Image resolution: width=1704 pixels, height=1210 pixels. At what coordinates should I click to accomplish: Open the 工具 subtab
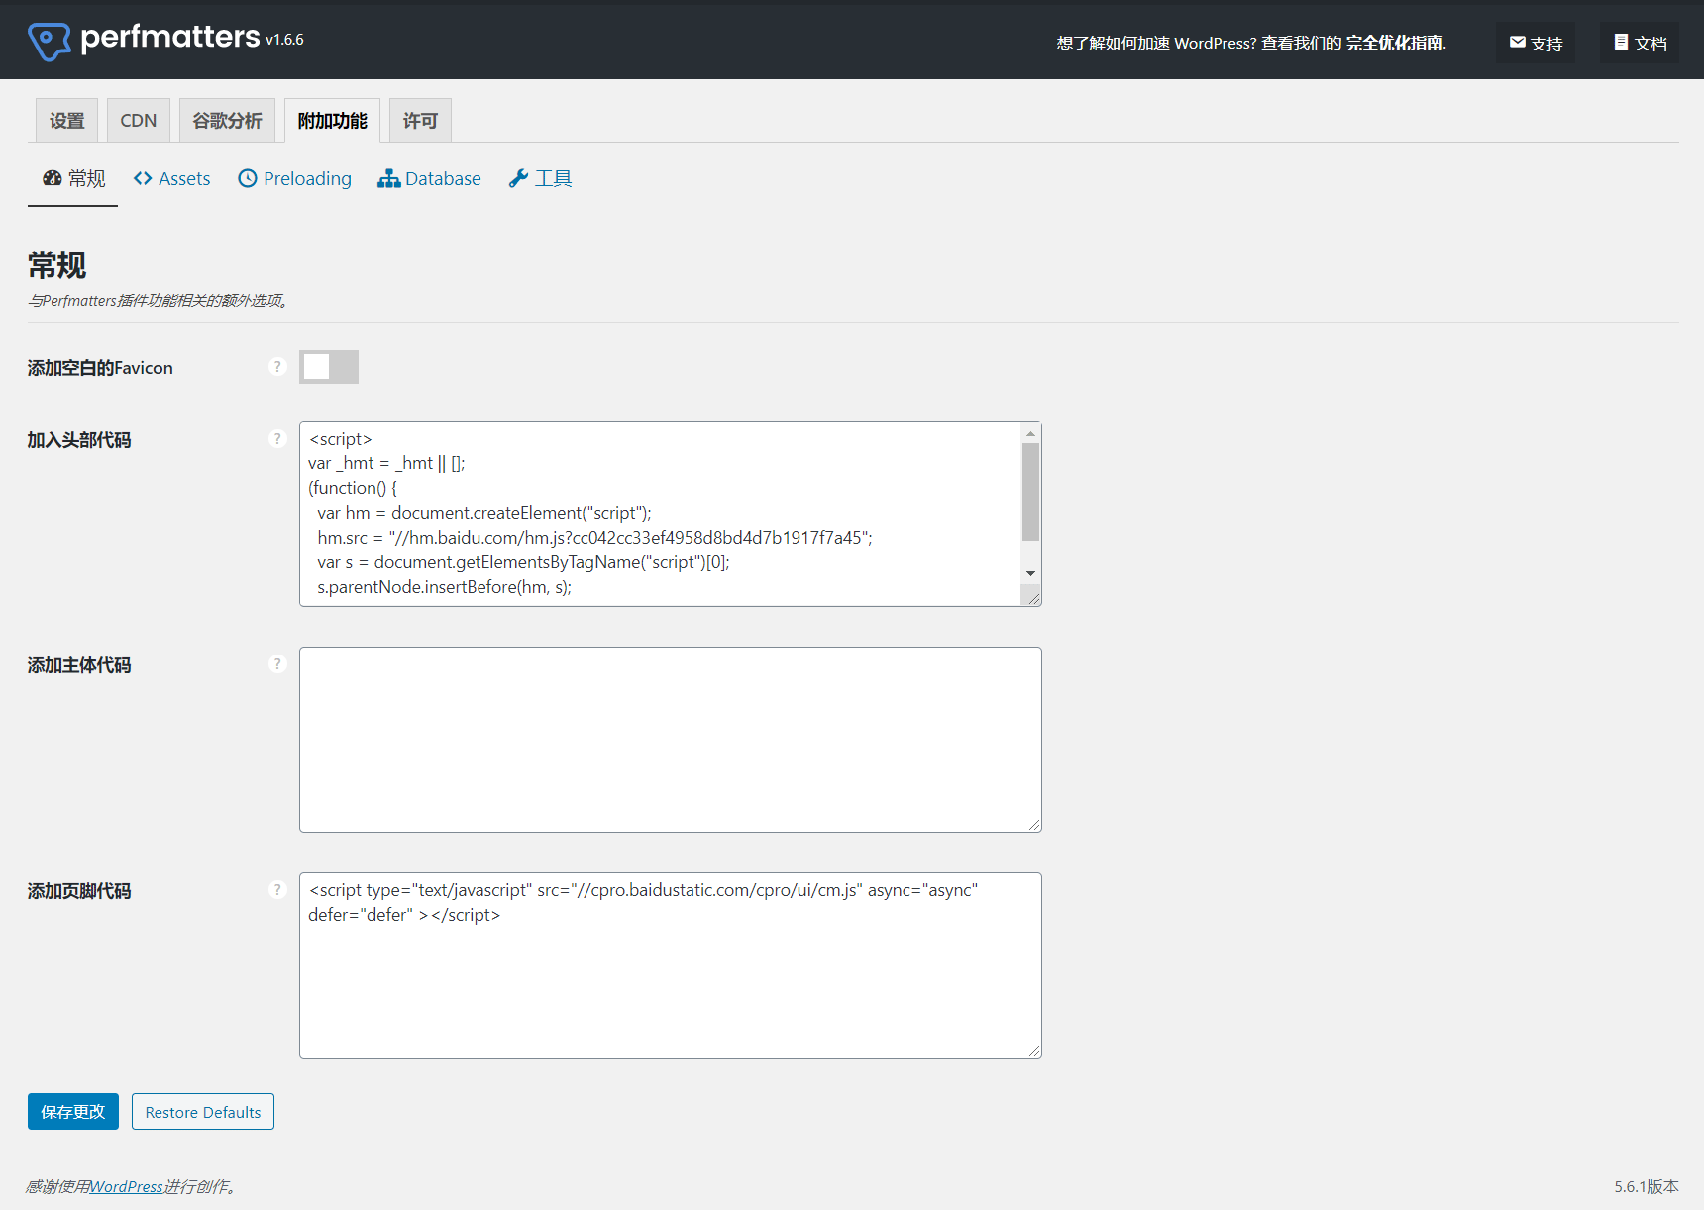click(x=540, y=178)
